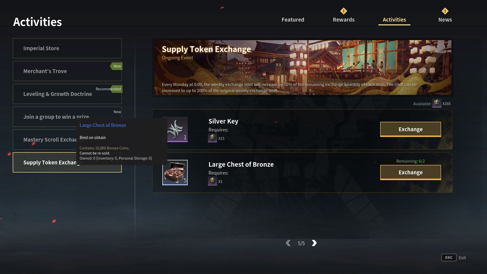Click the Supply Token Exchange banner image
The height and width of the screenshot is (274, 487).
[x=303, y=67]
